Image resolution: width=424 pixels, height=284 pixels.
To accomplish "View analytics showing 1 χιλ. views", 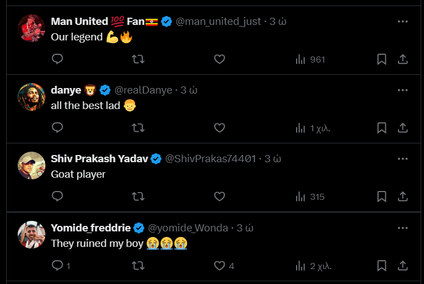I will (313, 128).
